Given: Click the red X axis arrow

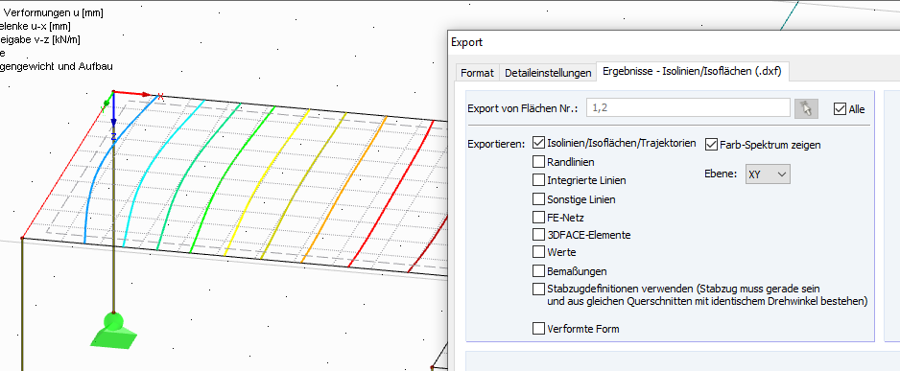Looking at the screenshot, I should 133,93.
